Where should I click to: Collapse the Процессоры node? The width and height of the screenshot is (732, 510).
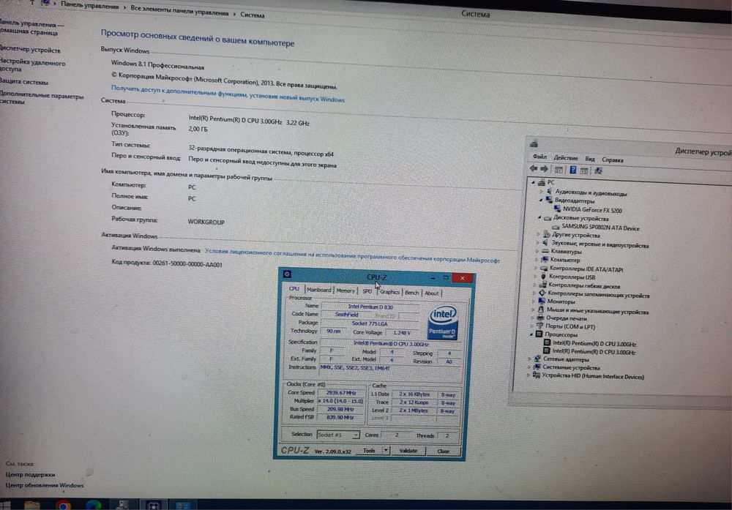click(531, 334)
